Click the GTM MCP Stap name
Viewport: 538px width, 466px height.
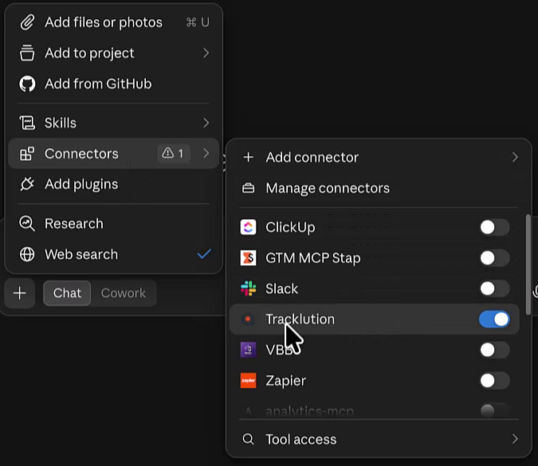[313, 258]
